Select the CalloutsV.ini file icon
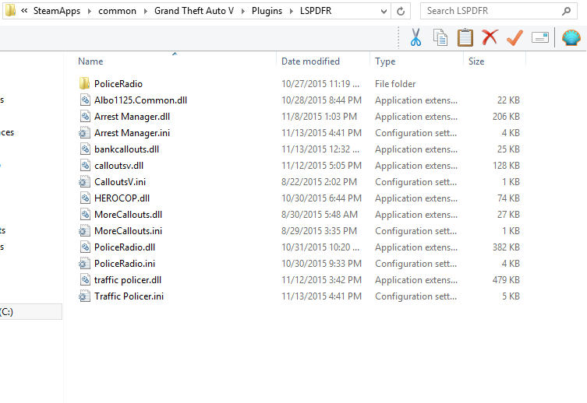 (x=84, y=181)
